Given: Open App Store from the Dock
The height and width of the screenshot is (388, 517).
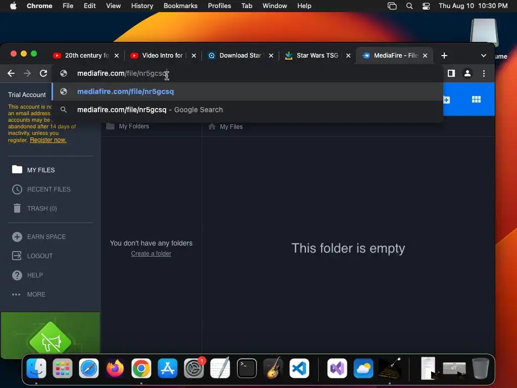Looking at the screenshot, I should (x=168, y=368).
